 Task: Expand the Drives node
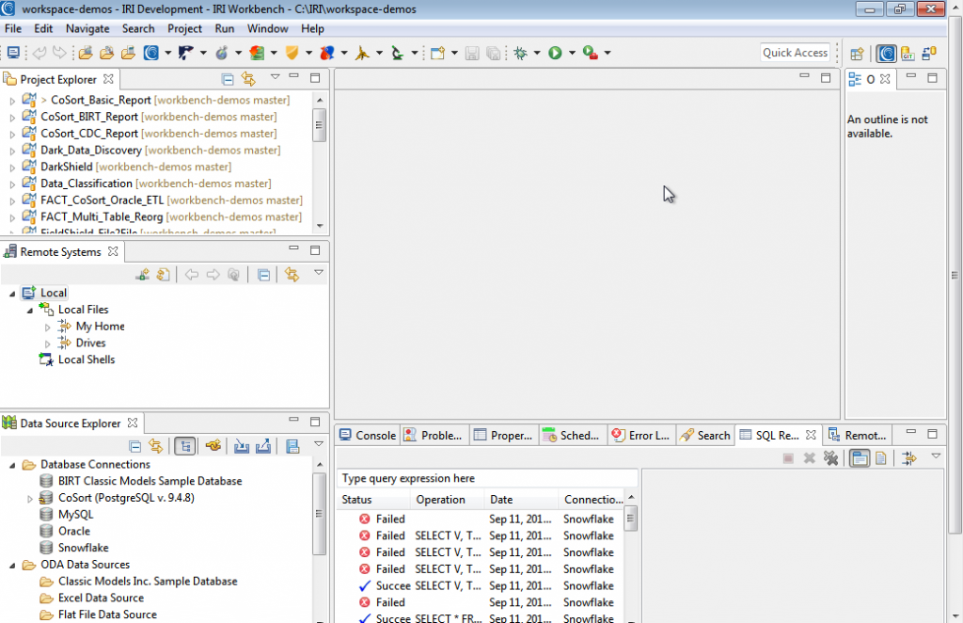point(47,343)
